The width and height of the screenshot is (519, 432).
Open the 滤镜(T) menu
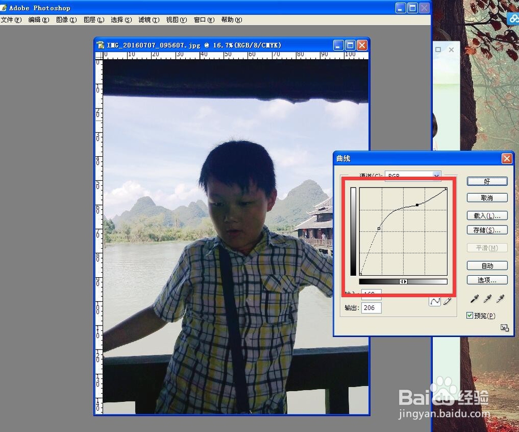(x=148, y=20)
